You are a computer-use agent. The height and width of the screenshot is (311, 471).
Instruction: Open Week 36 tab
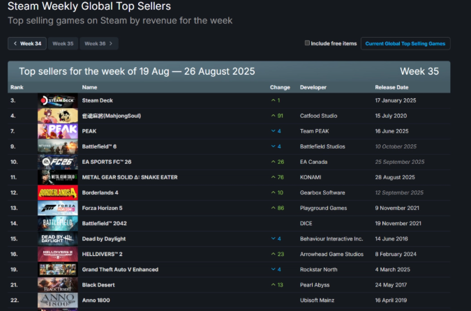click(99, 43)
